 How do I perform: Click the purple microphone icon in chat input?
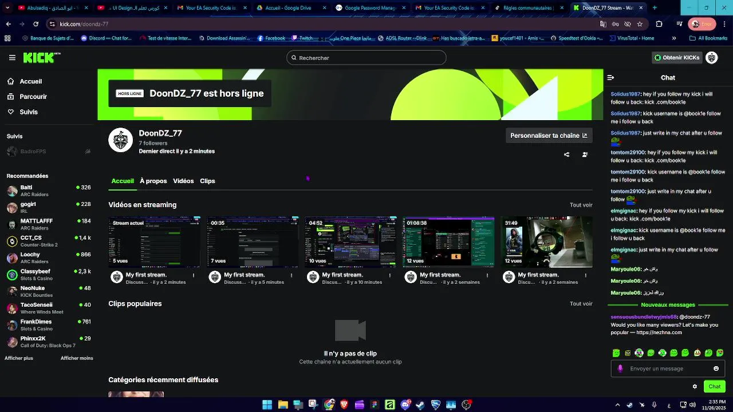(x=620, y=369)
